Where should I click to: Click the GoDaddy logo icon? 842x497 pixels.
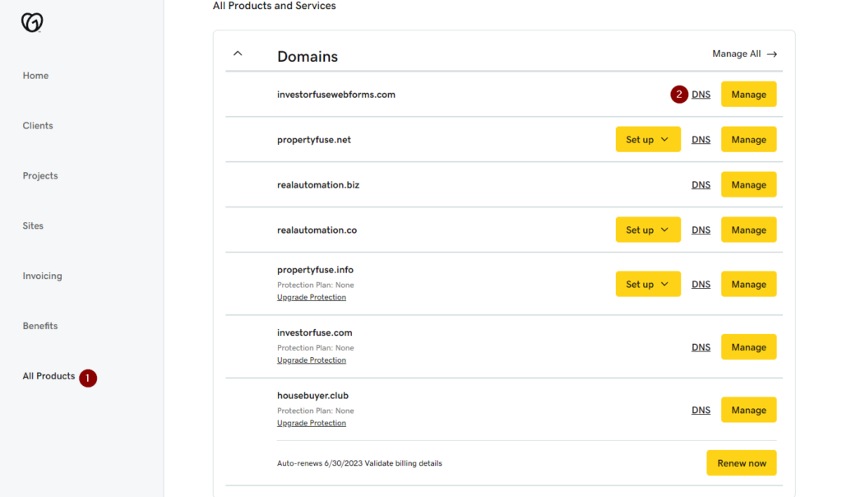point(32,22)
